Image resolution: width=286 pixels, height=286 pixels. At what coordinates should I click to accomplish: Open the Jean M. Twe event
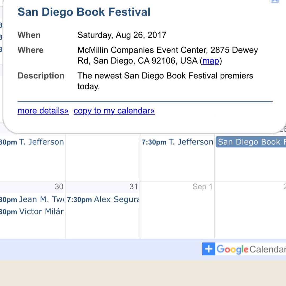coord(32,199)
